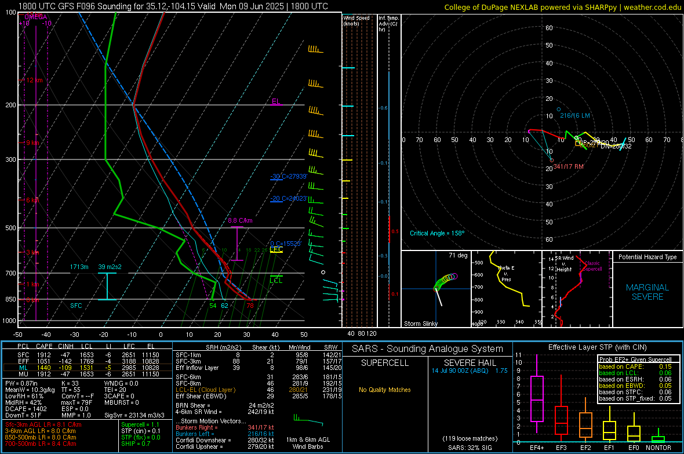Viewport: 684px width, 454px height.
Task: Click the (119 loose matches) text
Action: coord(470,438)
